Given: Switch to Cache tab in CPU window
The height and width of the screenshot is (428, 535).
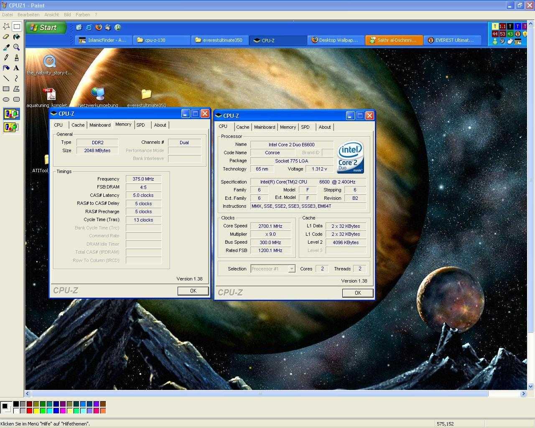Looking at the screenshot, I should [x=242, y=127].
